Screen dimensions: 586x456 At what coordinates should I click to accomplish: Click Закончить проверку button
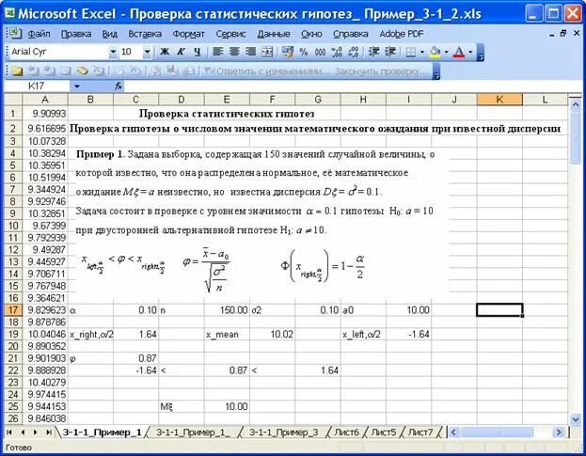click(381, 71)
